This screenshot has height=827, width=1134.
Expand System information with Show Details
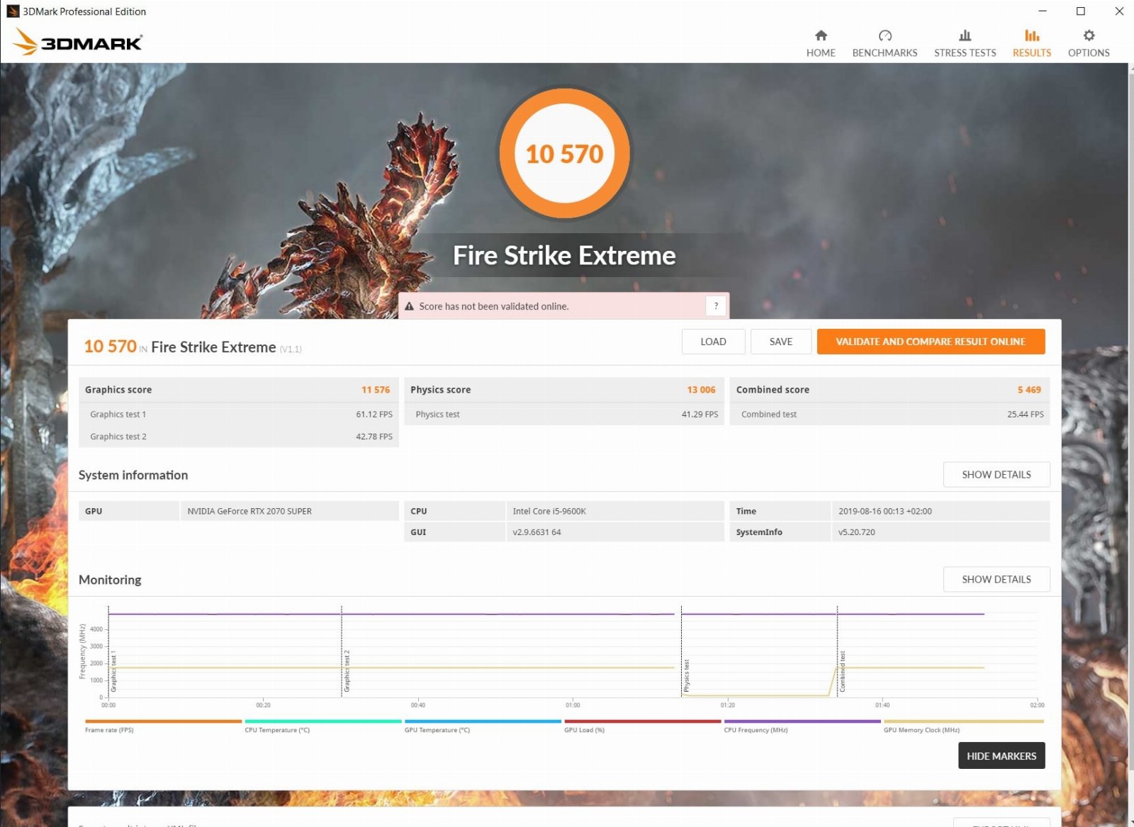(x=996, y=475)
